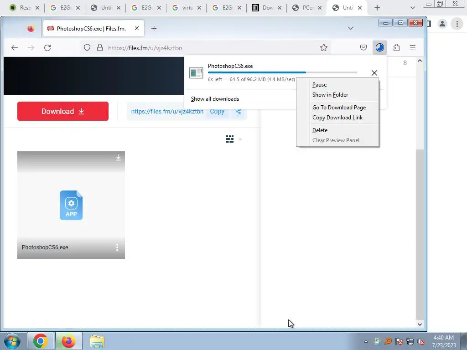Click the vertical scrollbar thumb
Viewport: 467px width, 350px height.
pos(420,234)
